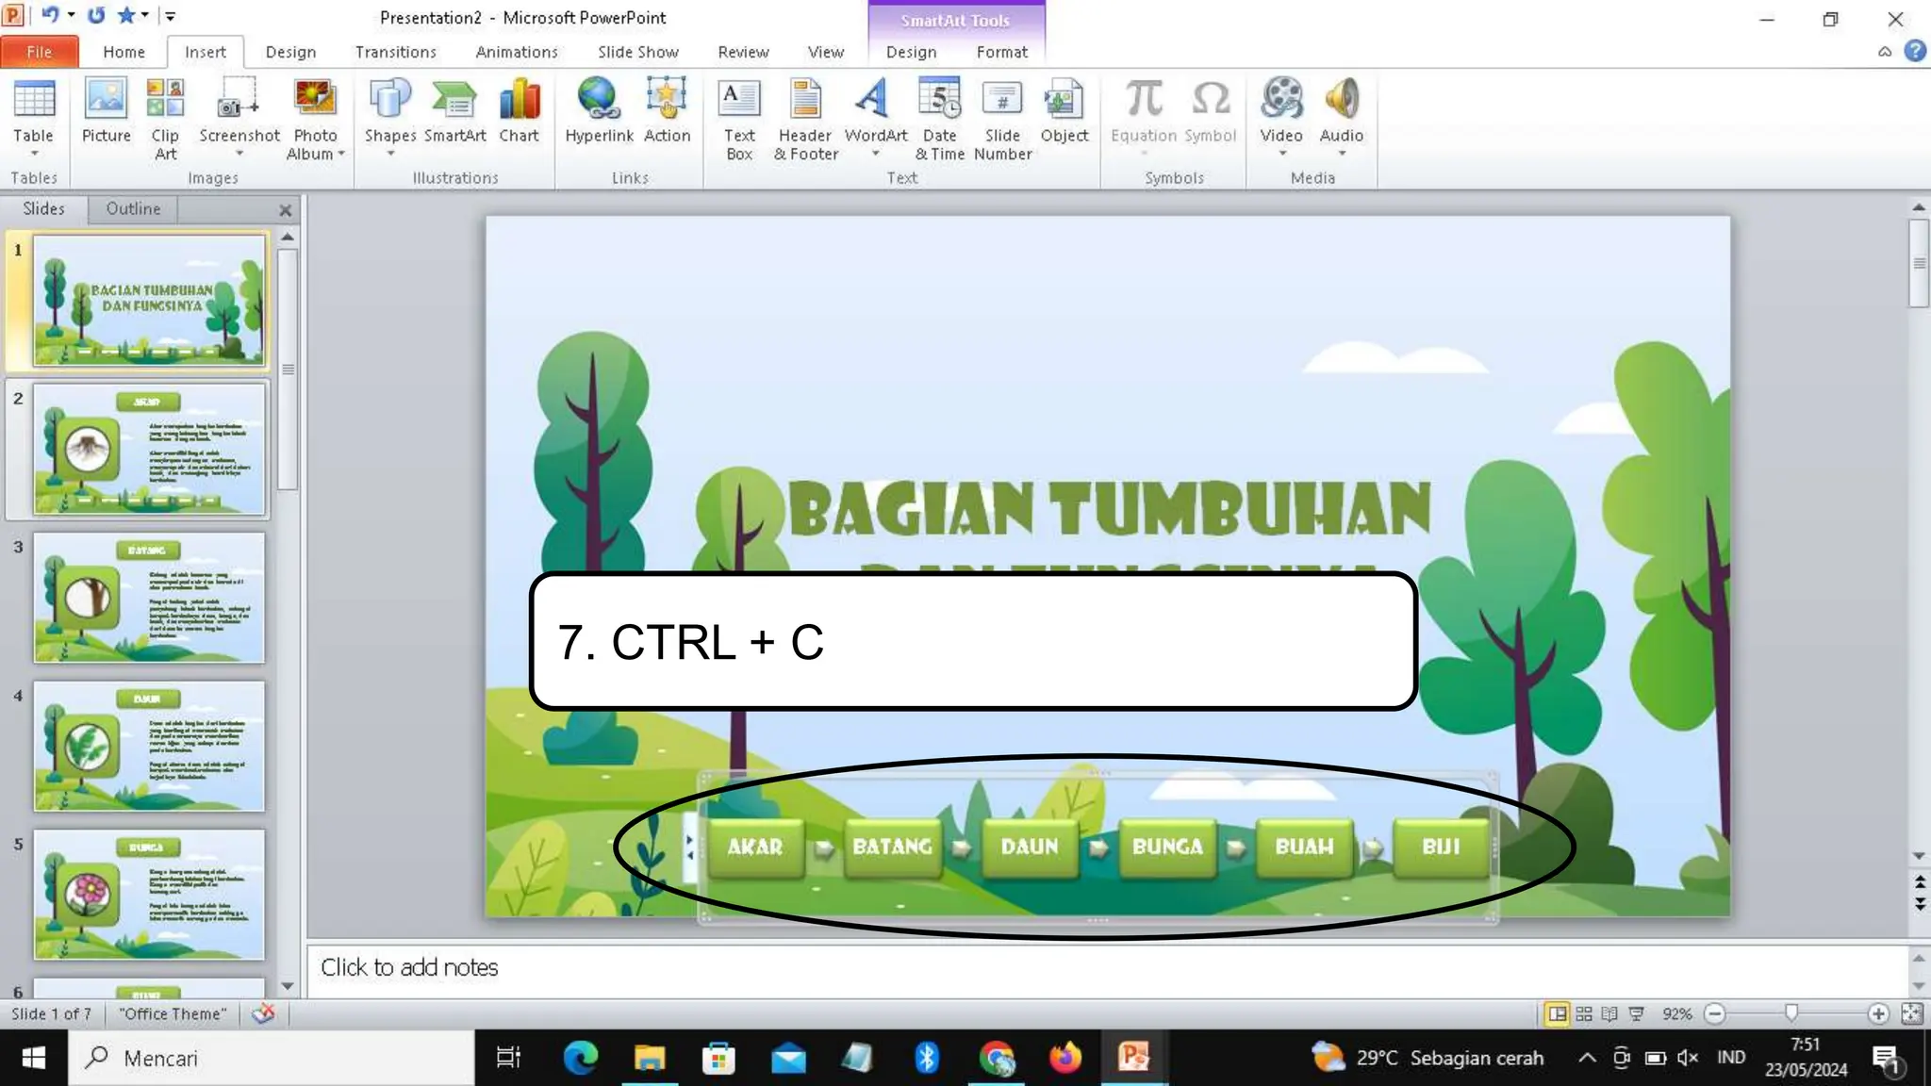Click the zoom slider handle
Image resolution: width=1931 pixels, height=1086 pixels.
[1791, 1013]
